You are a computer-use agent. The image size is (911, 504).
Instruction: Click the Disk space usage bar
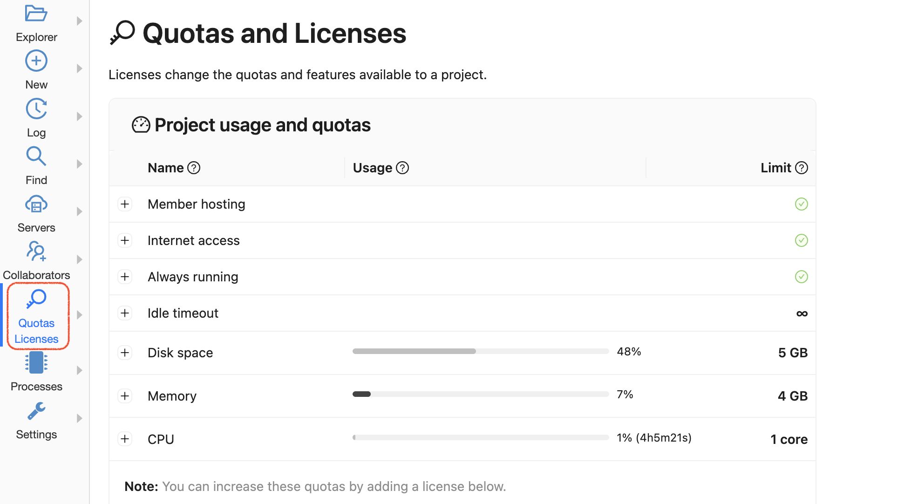coord(480,351)
